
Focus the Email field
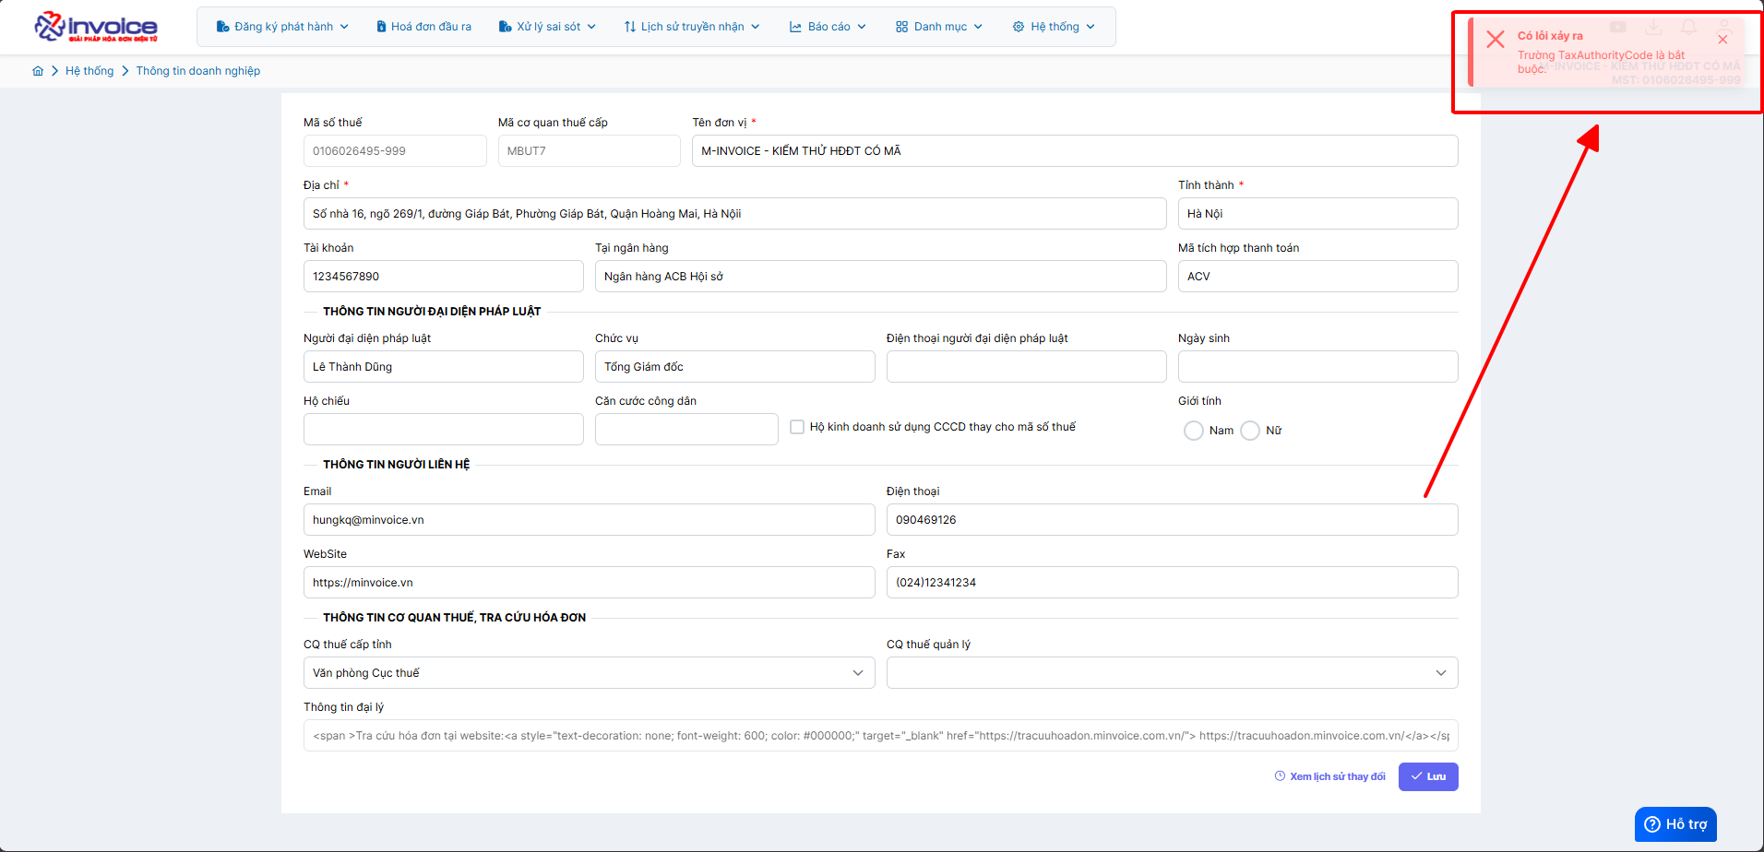coord(590,520)
